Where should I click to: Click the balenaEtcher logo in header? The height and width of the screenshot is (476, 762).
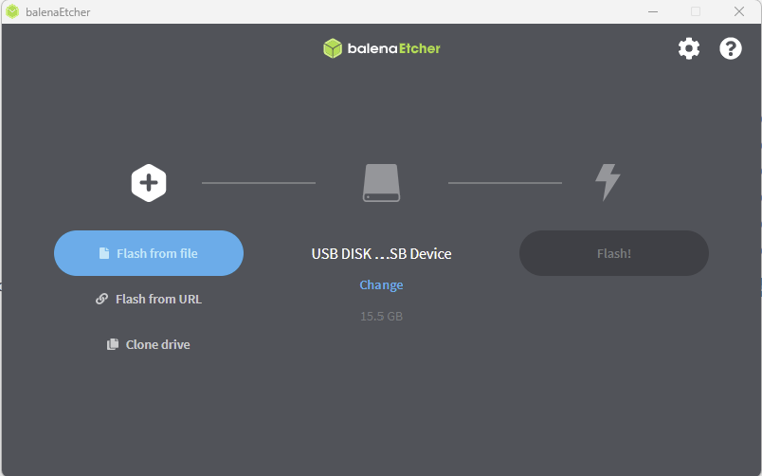click(x=382, y=48)
